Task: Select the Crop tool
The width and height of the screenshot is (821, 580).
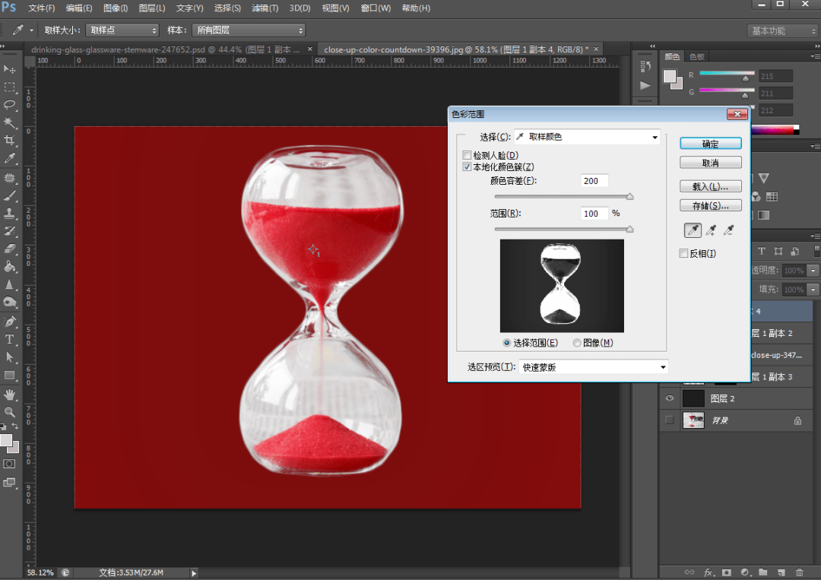Action: (9, 141)
